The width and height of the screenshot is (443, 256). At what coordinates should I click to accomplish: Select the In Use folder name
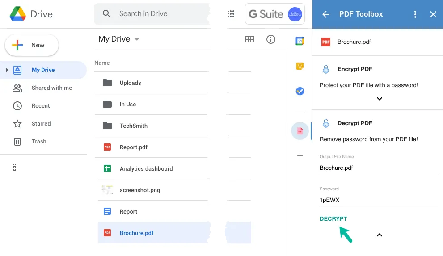(x=128, y=105)
